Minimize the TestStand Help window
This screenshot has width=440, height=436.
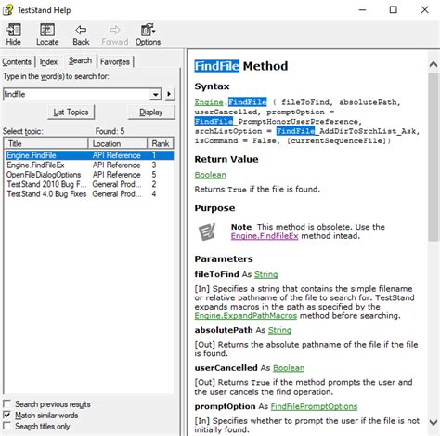point(362,10)
